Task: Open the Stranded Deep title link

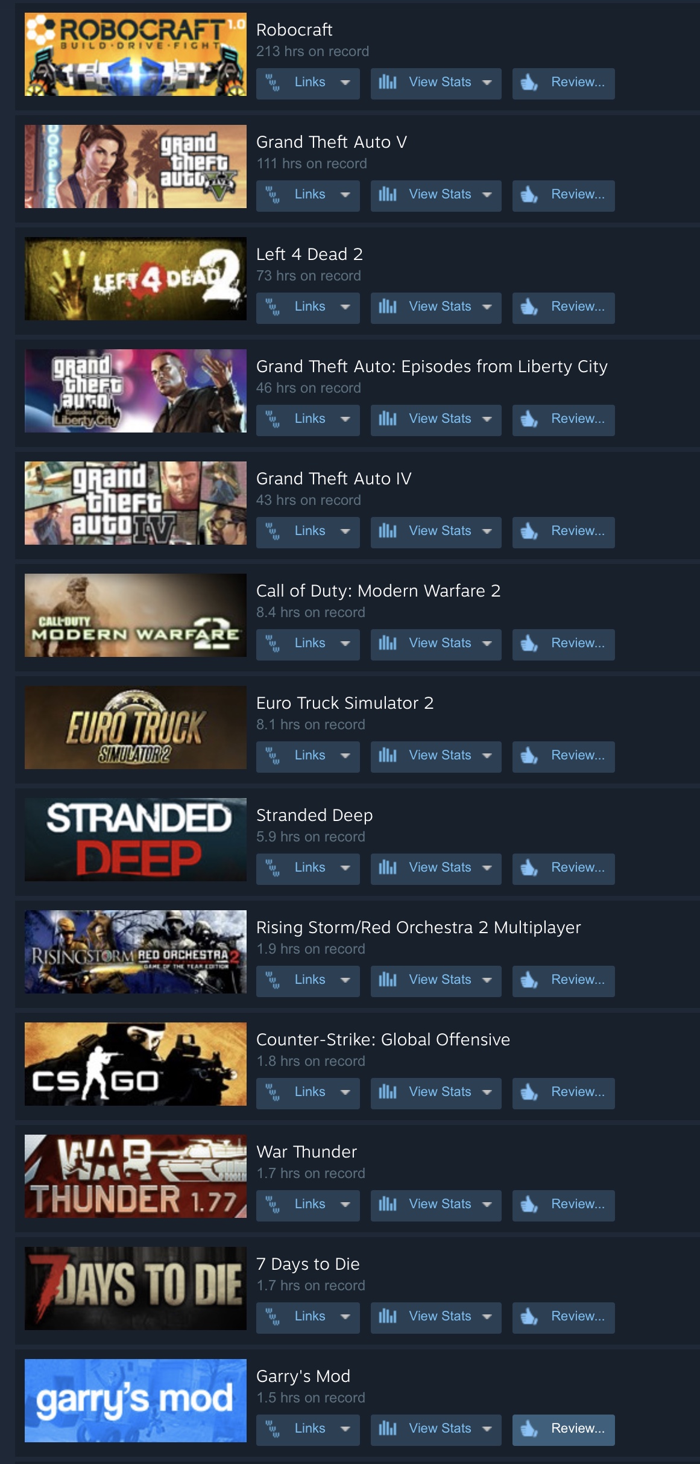Action: pos(314,816)
